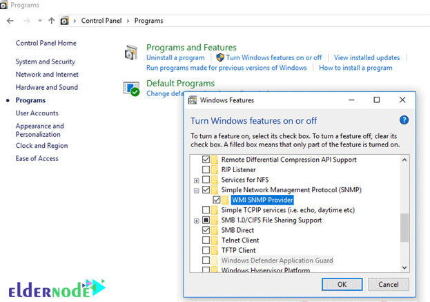Select the Telnet Client feature row
The width and height of the screenshot is (430, 302).
tap(240, 240)
